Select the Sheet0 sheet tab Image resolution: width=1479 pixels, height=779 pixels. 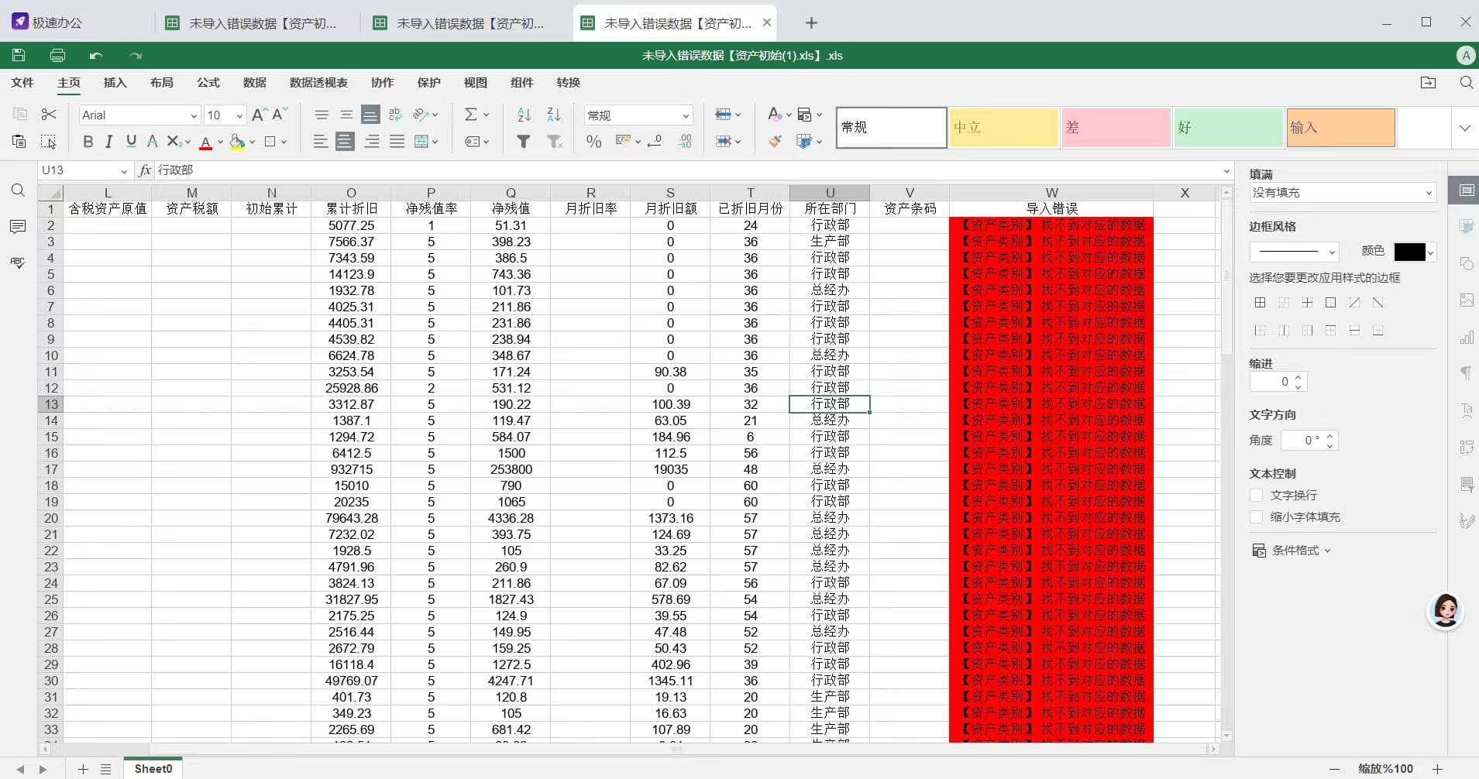pos(153,769)
